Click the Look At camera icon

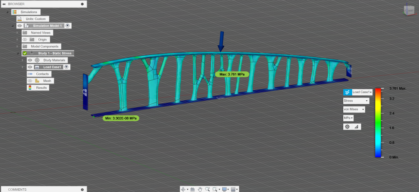[x=192, y=189]
